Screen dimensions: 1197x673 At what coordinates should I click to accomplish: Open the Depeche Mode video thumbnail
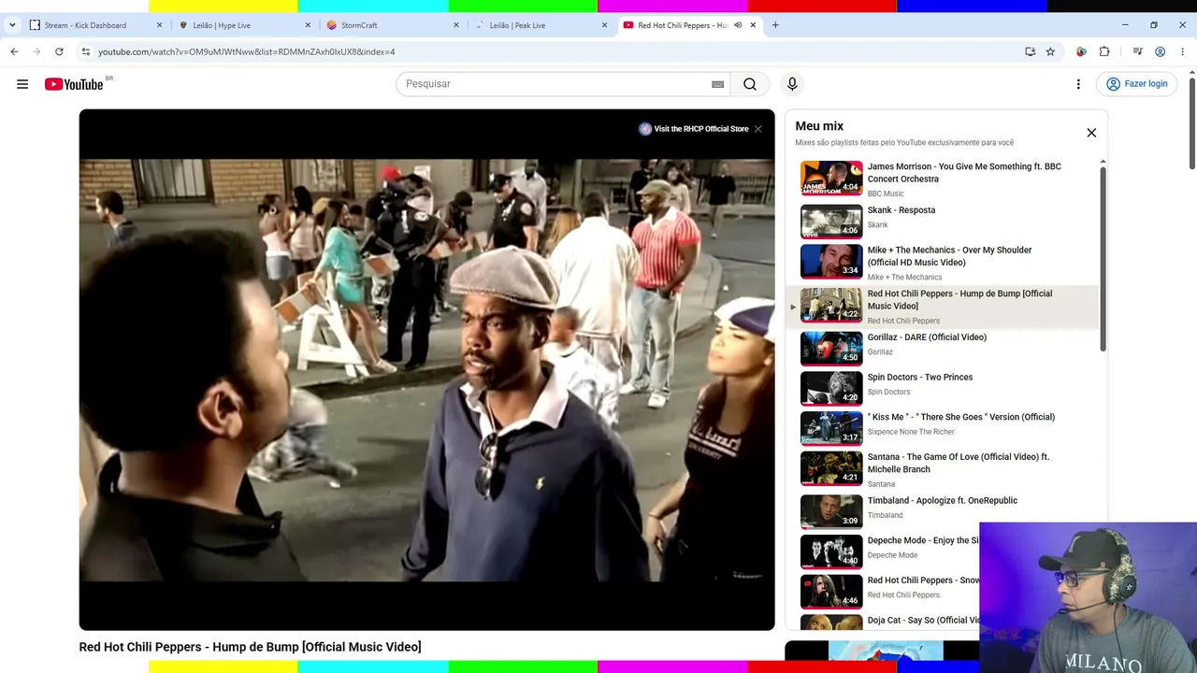click(x=831, y=552)
